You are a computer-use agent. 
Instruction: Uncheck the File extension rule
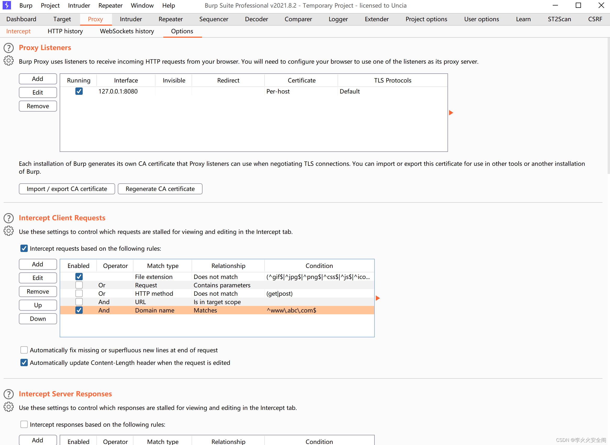tap(79, 277)
